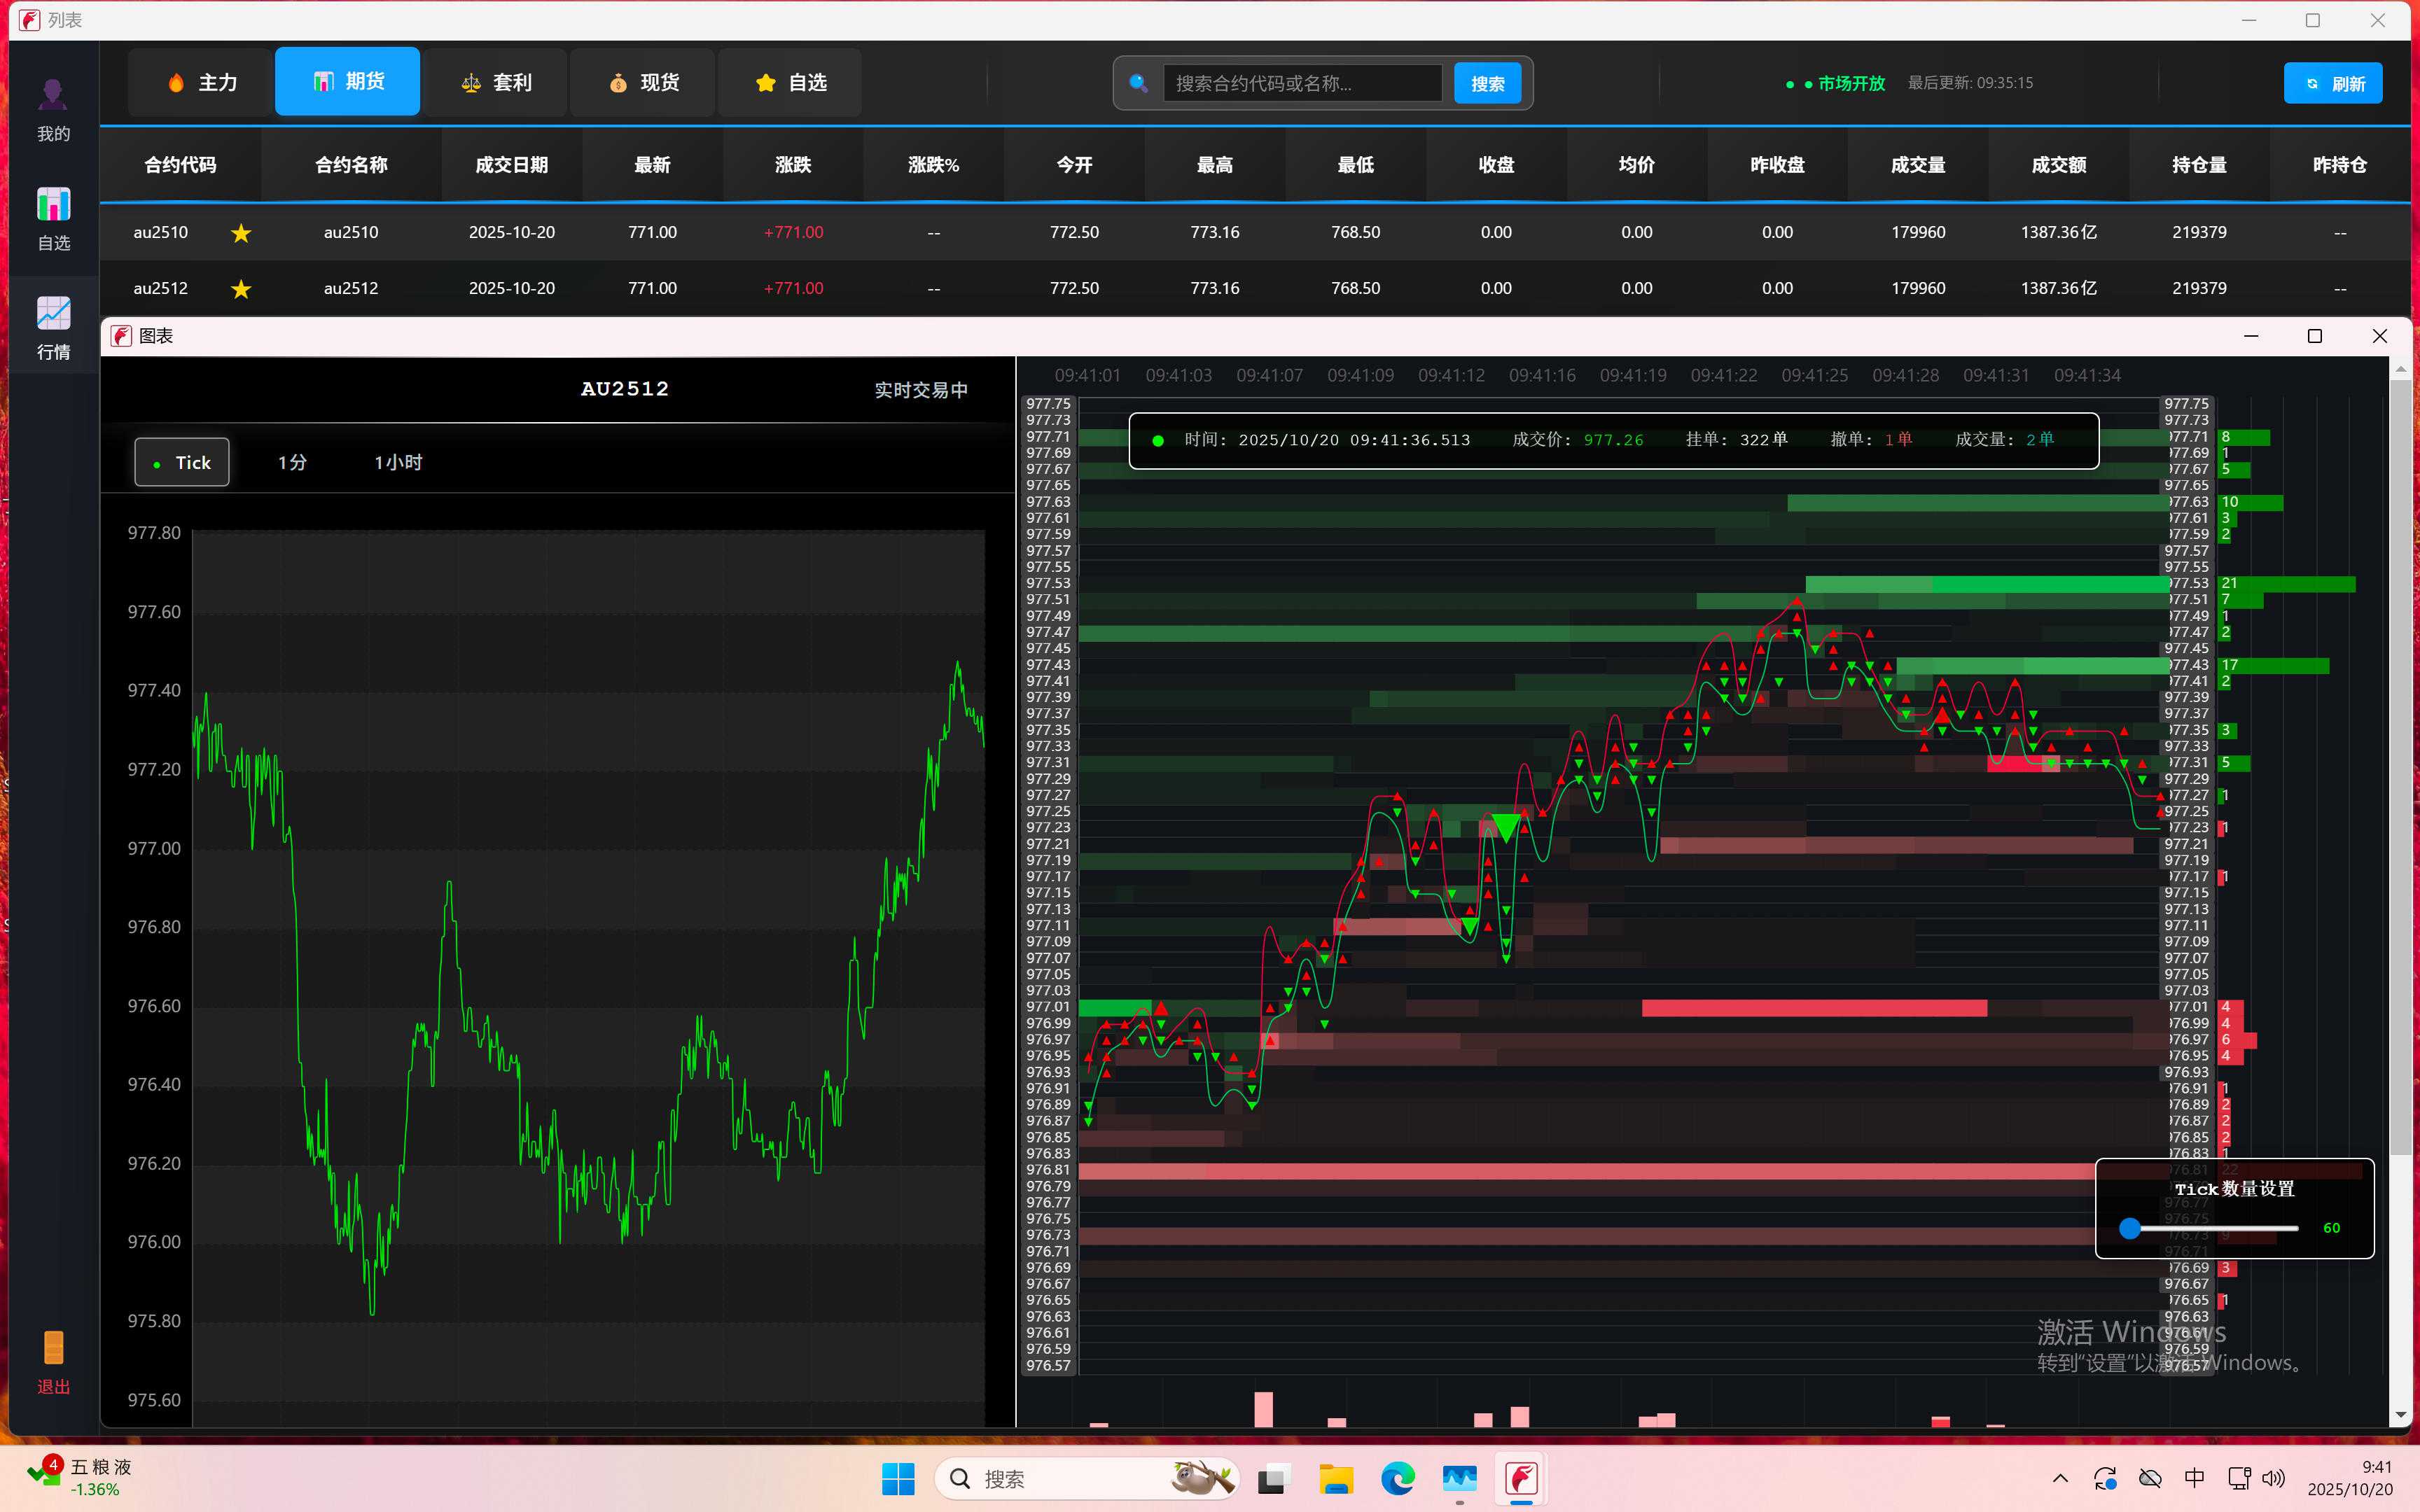Open the 主力 tab
Viewport: 2420px width, 1512px height.
[x=202, y=83]
